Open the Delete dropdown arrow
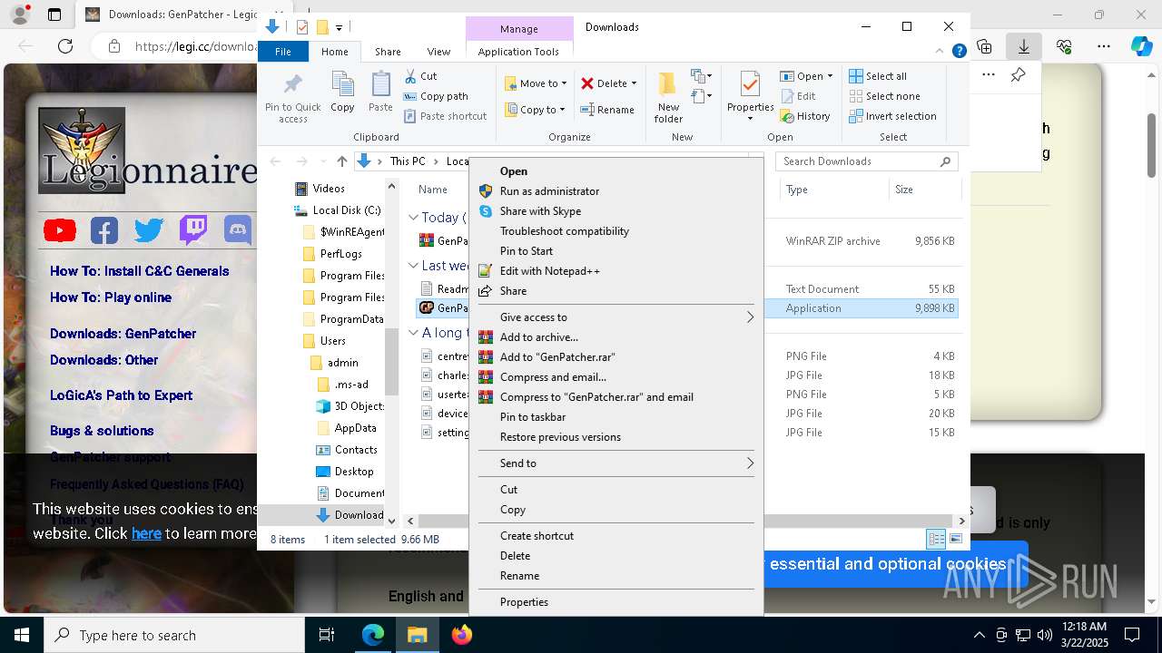Image resolution: width=1162 pixels, height=653 pixels. (x=634, y=83)
